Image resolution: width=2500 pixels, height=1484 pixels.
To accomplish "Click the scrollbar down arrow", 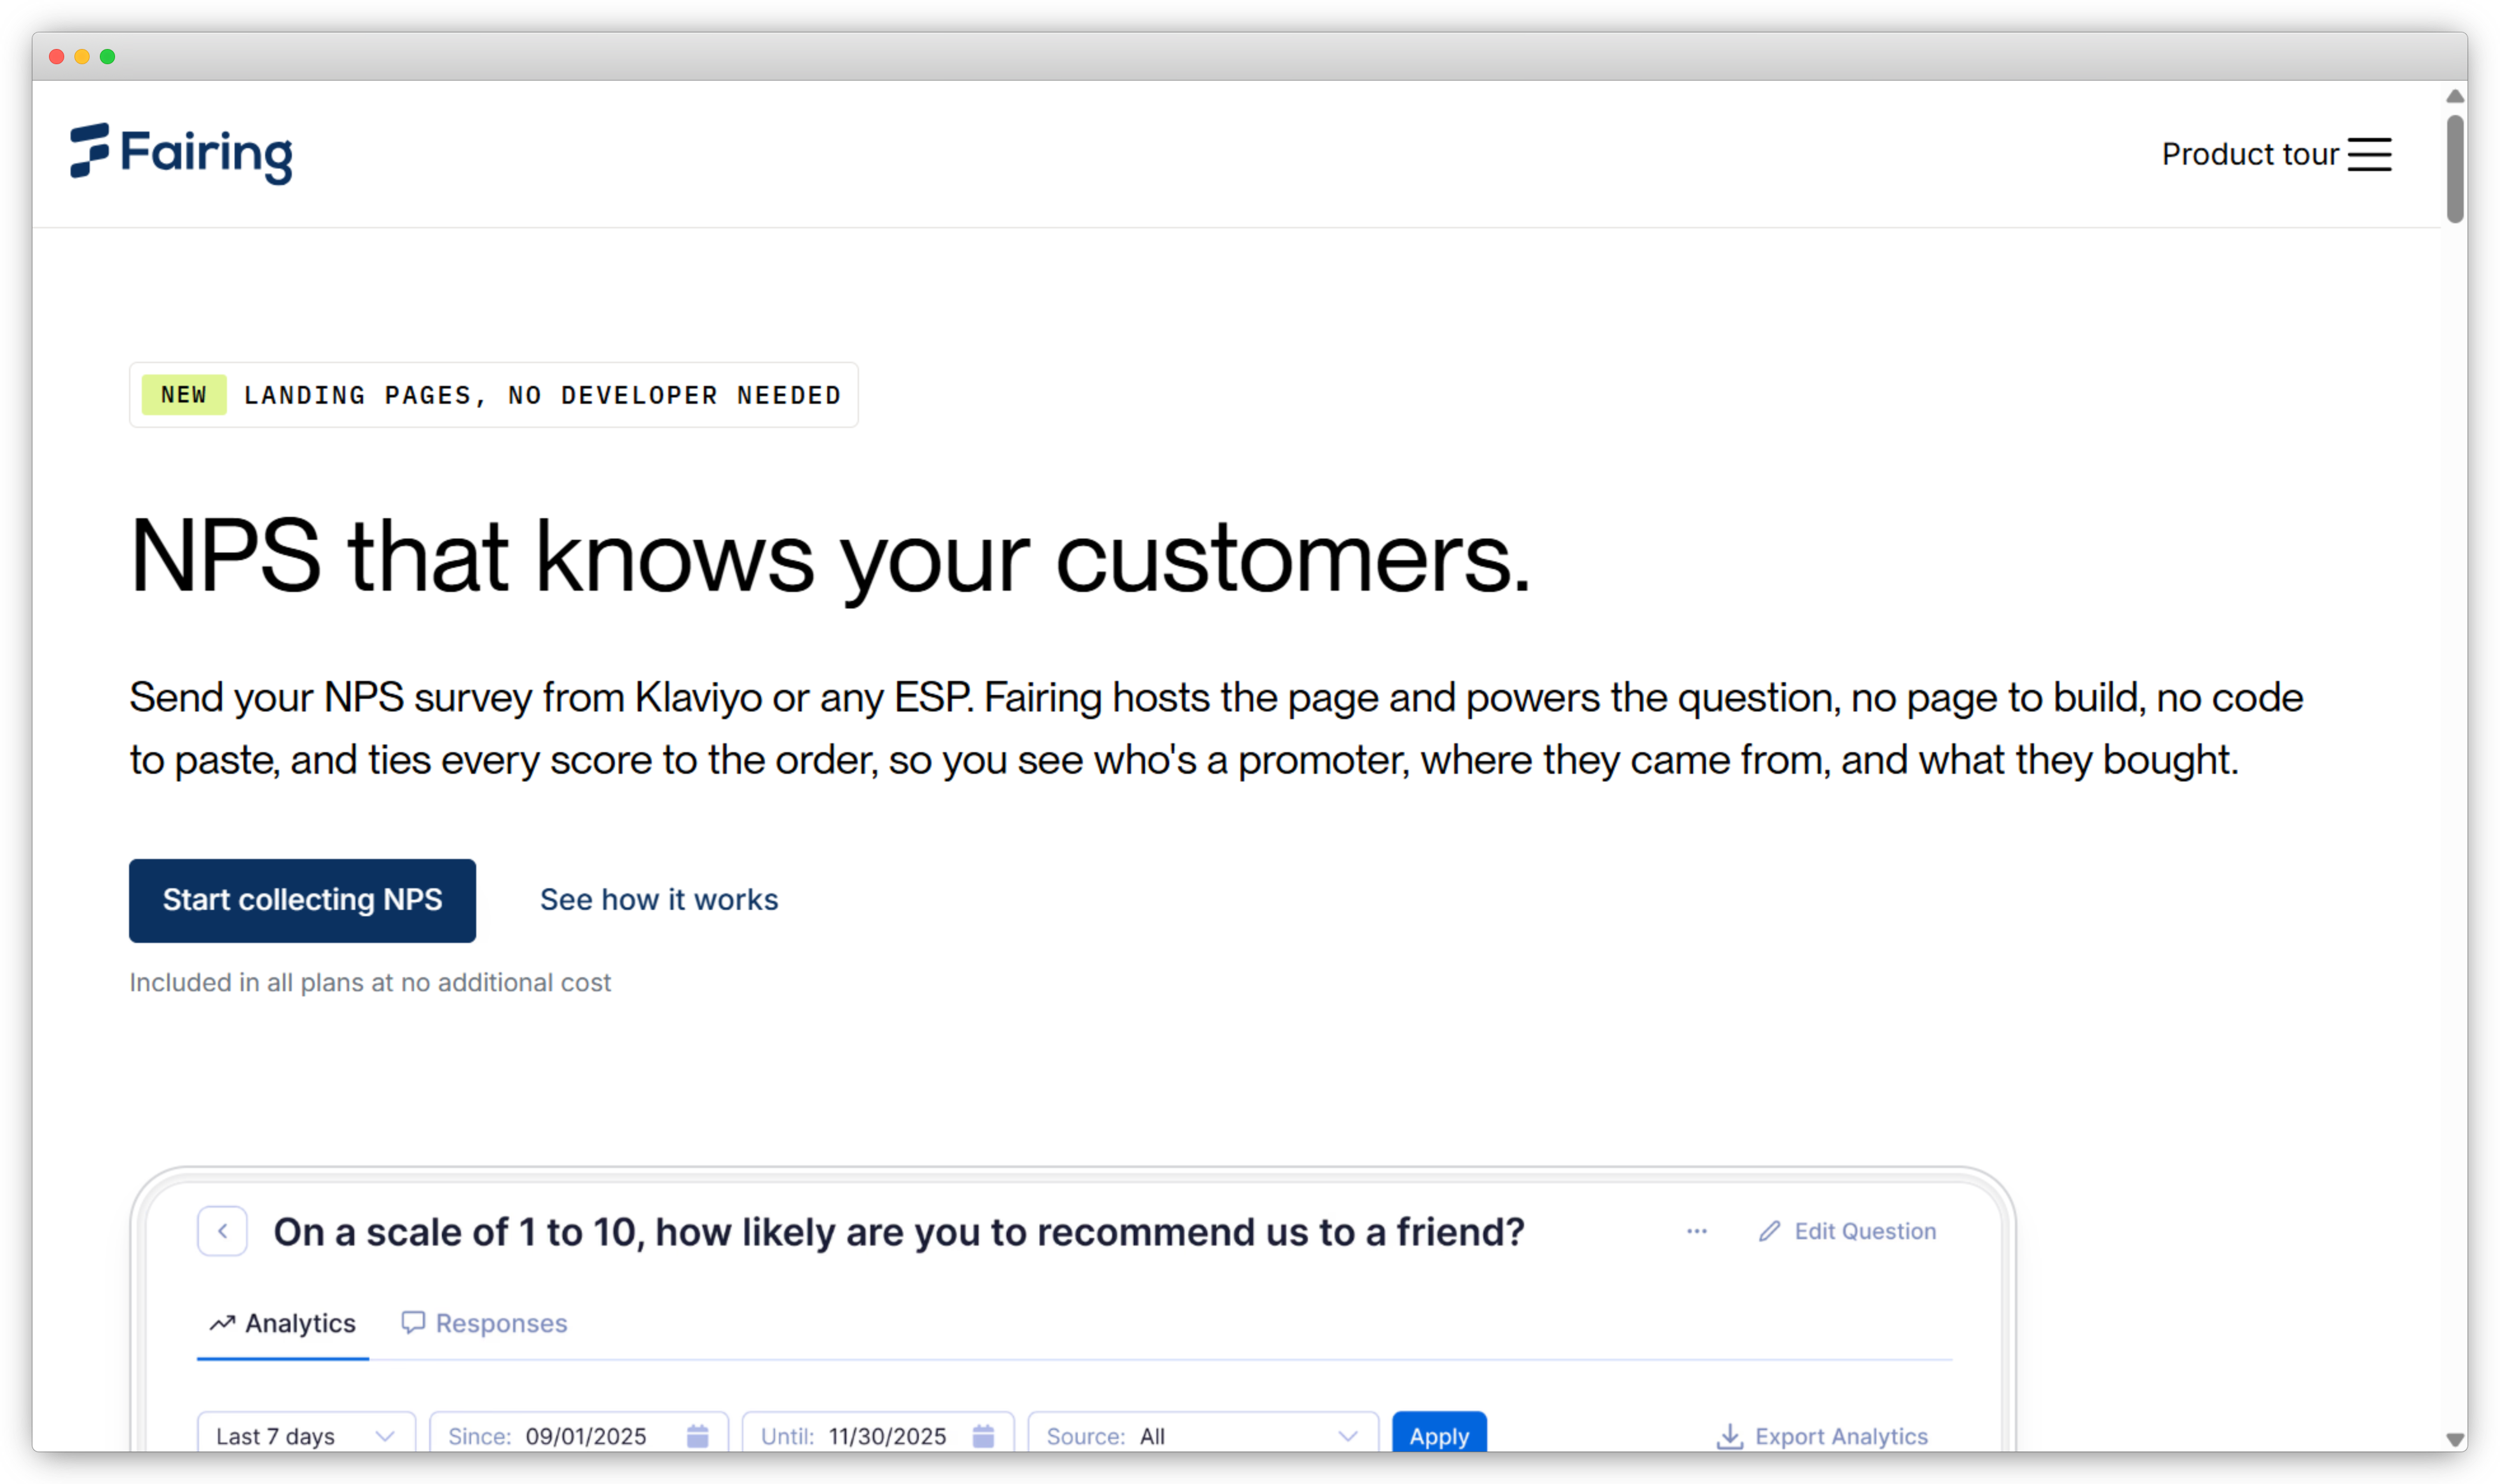I will pos(2454,1439).
